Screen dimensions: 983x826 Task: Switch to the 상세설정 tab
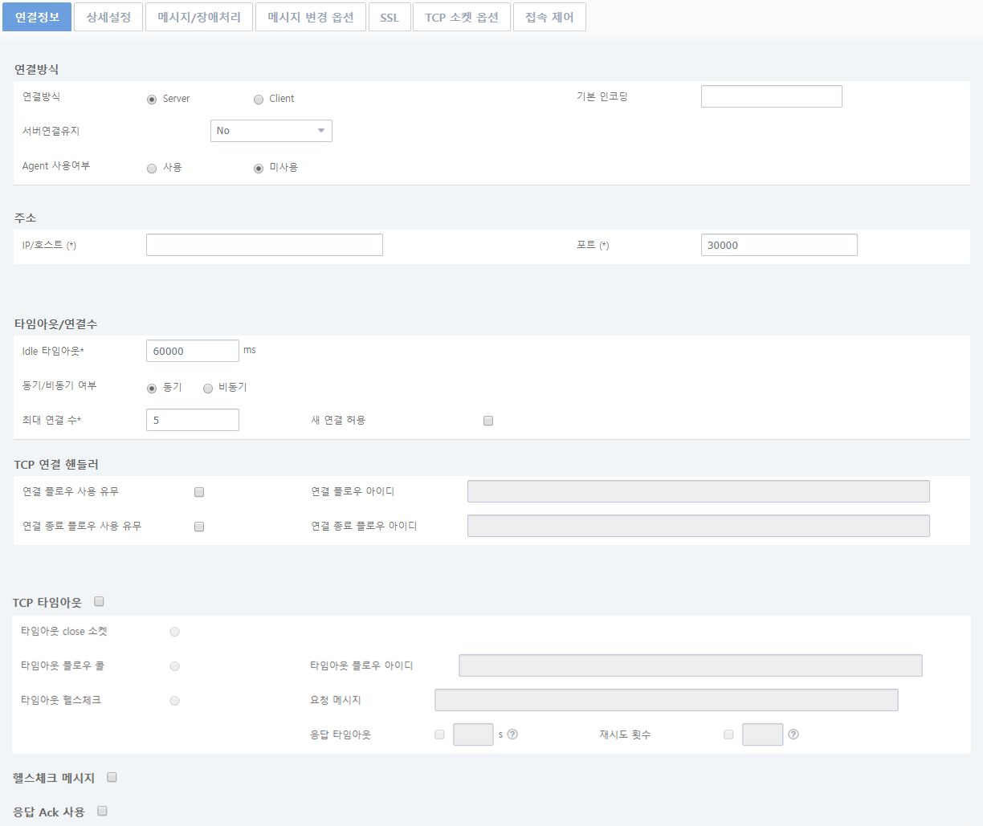[x=108, y=17]
